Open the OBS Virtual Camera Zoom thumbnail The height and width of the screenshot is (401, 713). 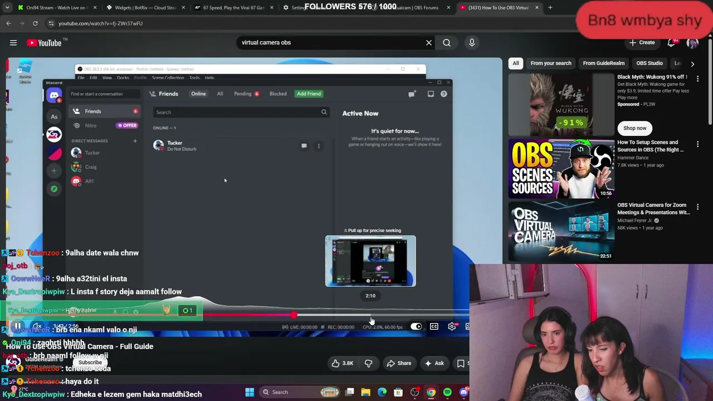pos(561,232)
